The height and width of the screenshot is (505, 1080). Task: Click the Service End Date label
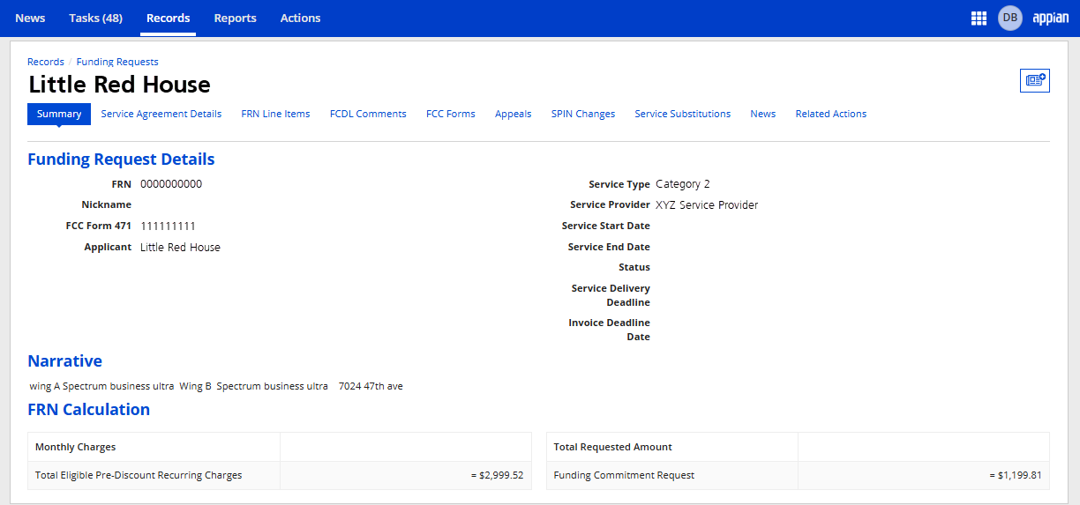coord(609,248)
